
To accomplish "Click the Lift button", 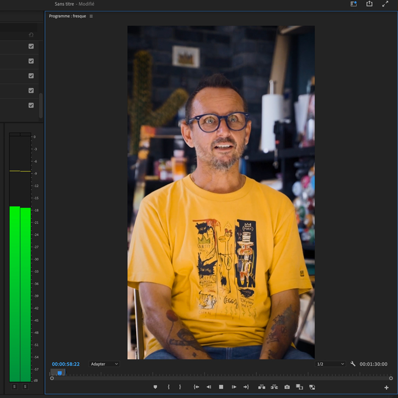I will [261, 387].
